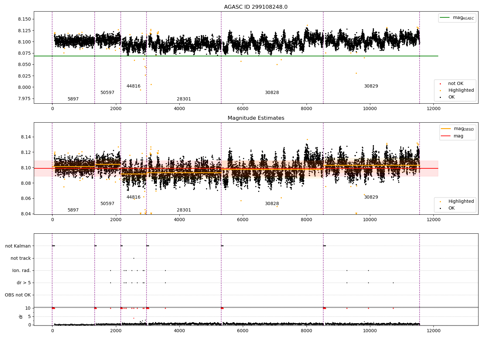Image resolution: width=483 pixels, height=338 pixels.
Task: Click the 8.125 y-axis tick label
Action: click(x=24, y=31)
